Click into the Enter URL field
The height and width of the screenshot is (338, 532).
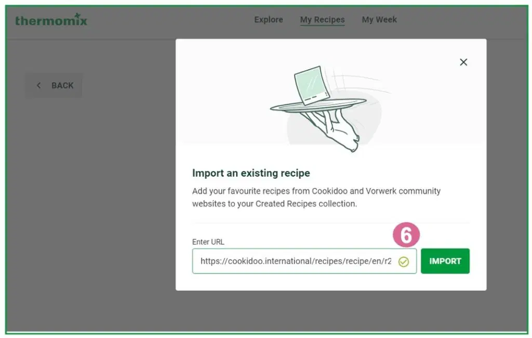pos(304,261)
